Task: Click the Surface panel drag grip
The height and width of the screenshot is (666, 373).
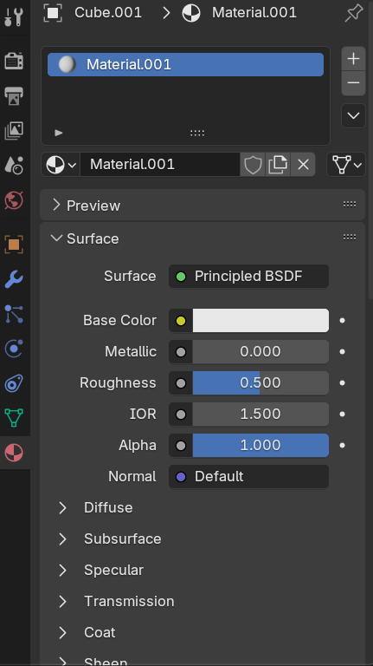Action: [x=350, y=237]
